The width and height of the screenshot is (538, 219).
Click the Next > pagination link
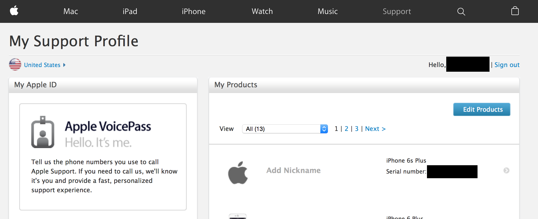(x=375, y=129)
